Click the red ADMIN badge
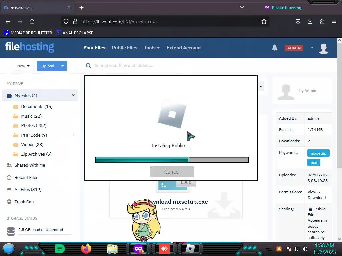Screen dimensions: 342x256 (294, 48)
